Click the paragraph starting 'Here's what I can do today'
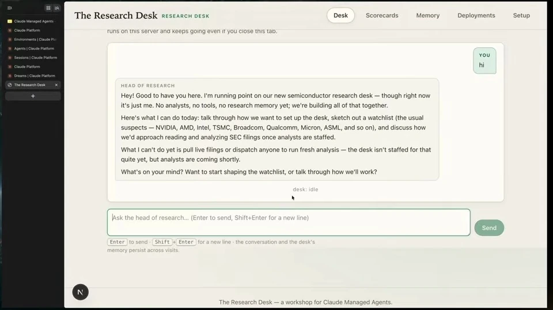This screenshot has height=310, width=553. [x=273, y=127]
